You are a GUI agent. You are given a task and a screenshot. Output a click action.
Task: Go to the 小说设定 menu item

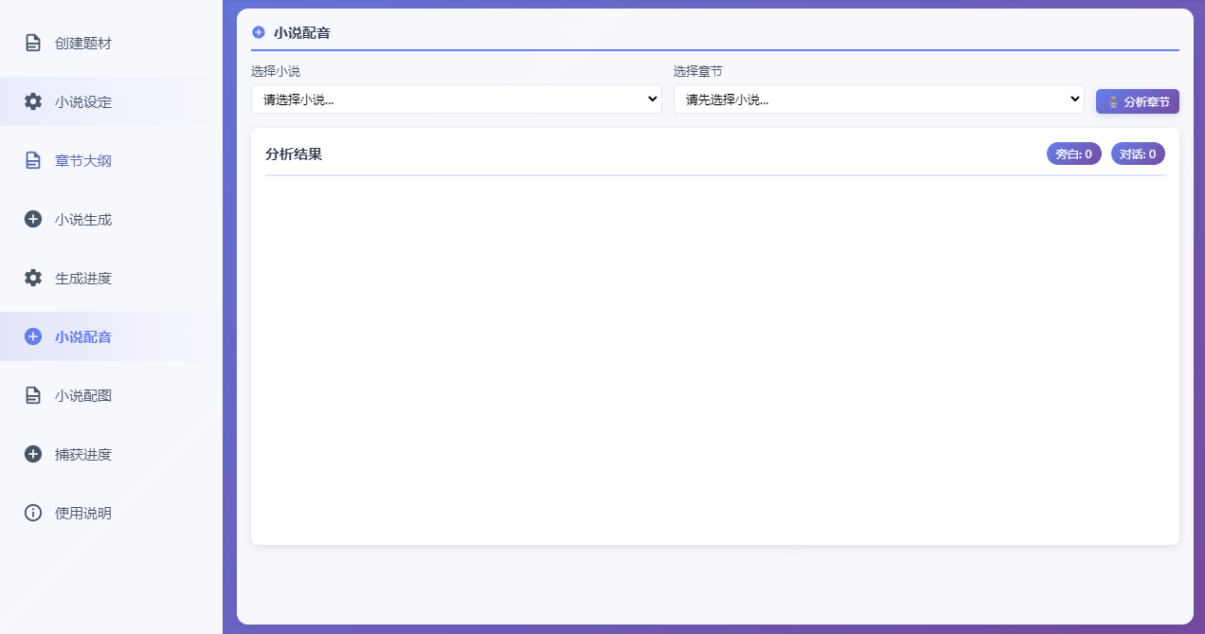83,101
